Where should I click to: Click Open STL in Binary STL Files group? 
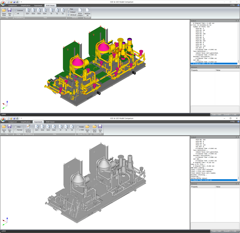pyautogui.click(x=87, y=128)
